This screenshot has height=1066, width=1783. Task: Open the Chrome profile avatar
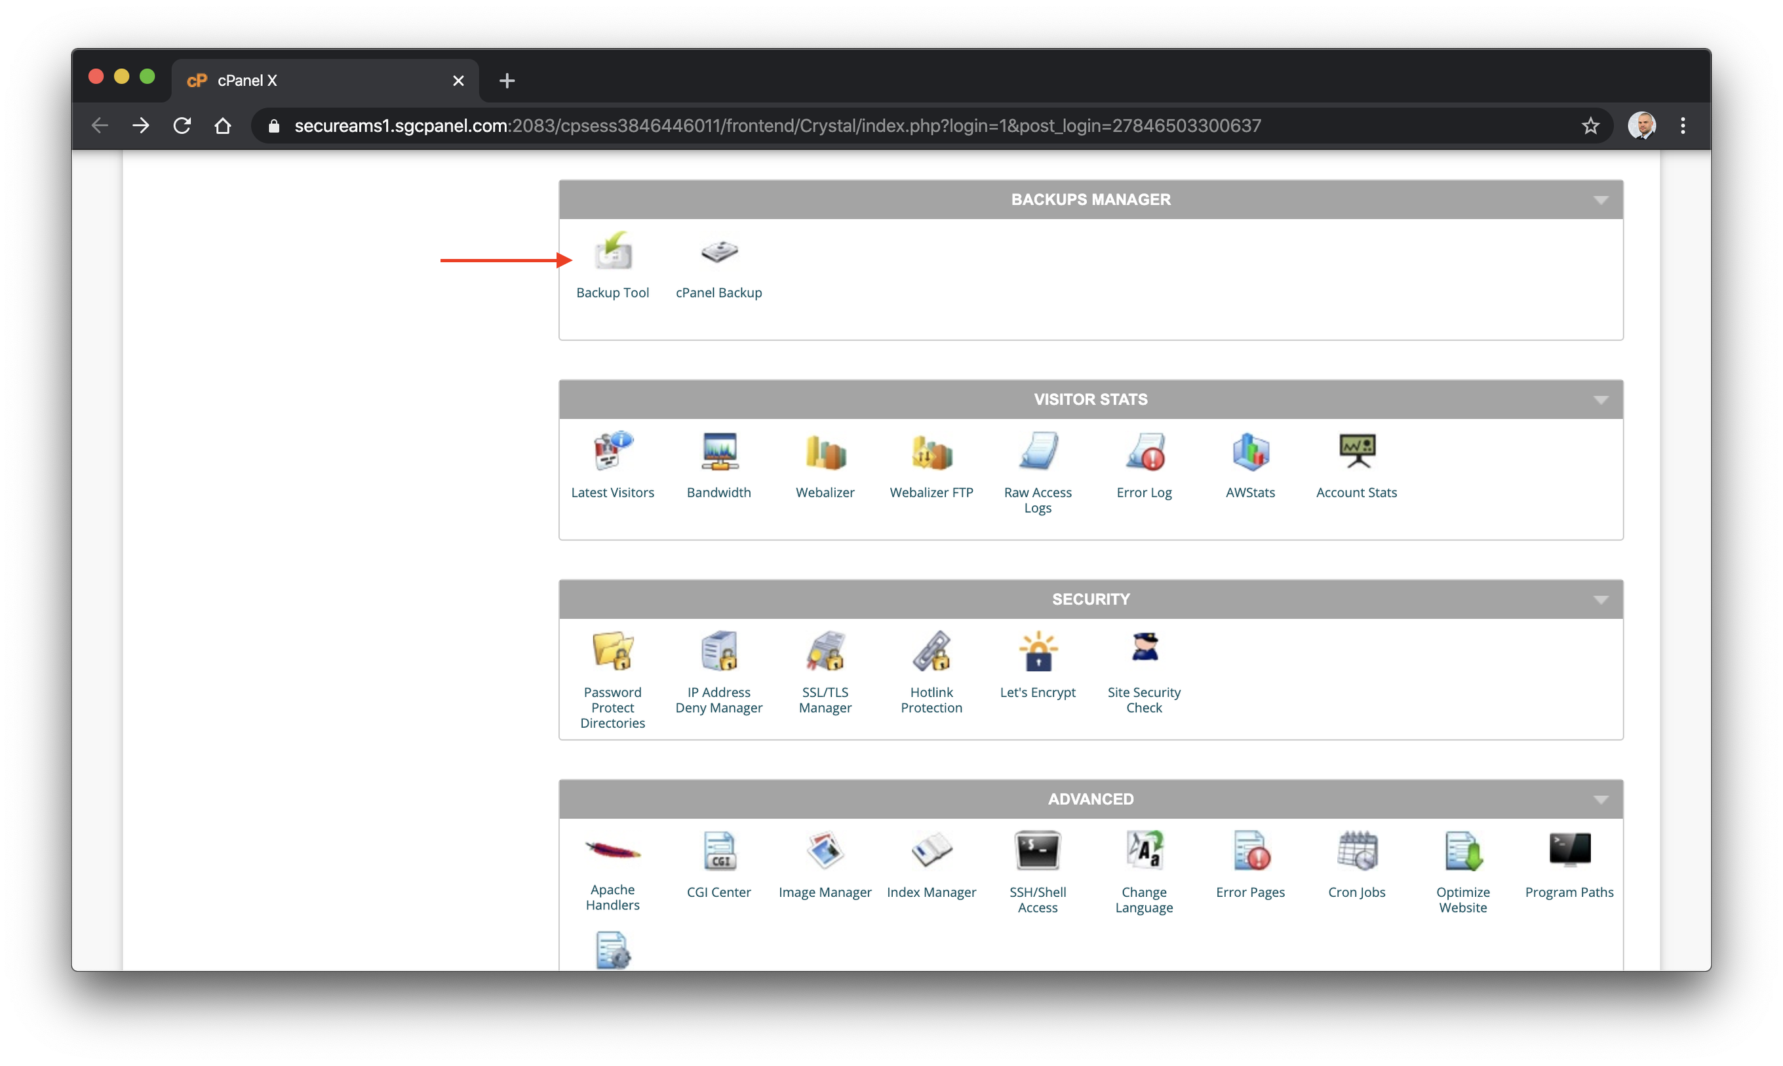click(x=1641, y=126)
